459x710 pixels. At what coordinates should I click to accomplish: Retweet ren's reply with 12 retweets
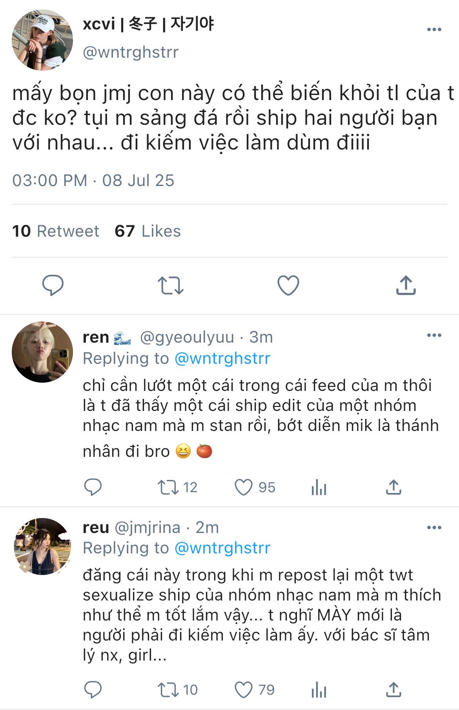tap(168, 487)
